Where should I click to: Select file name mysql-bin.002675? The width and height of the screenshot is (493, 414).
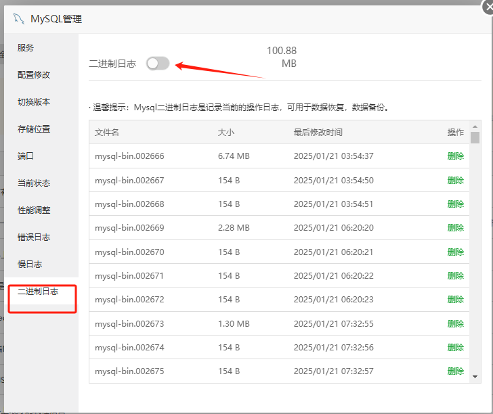click(129, 371)
